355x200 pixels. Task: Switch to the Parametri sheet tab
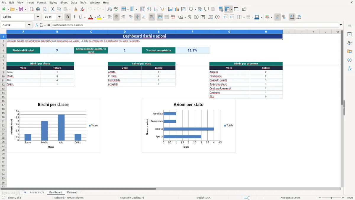[73, 193]
